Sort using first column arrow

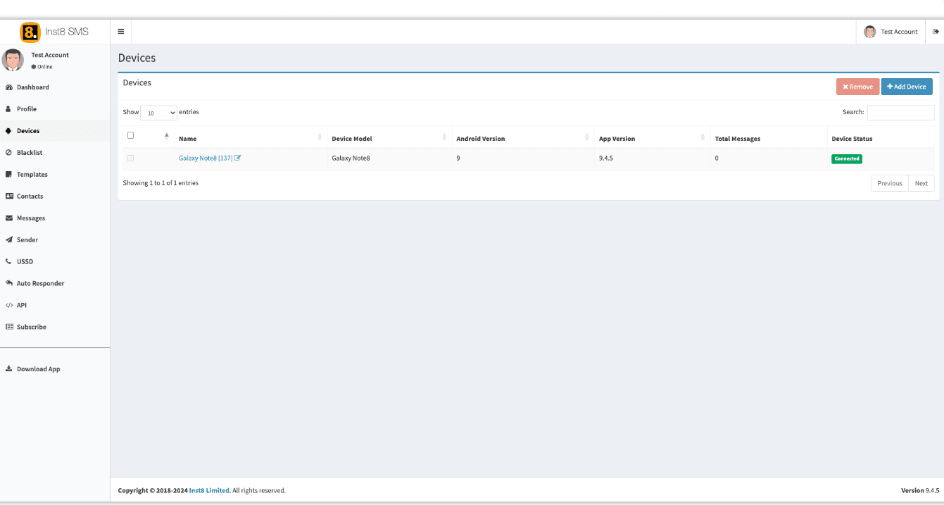click(x=167, y=136)
